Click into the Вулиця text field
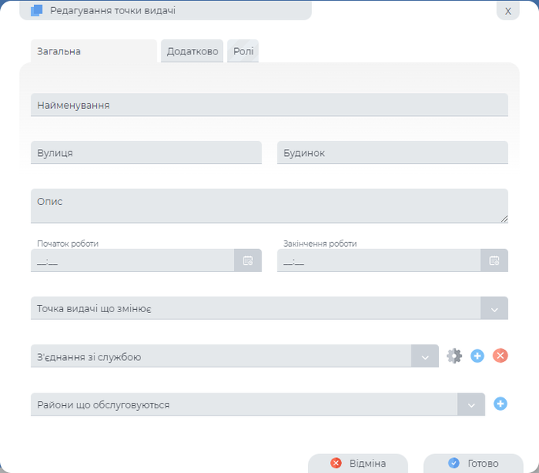The width and height of the screenshot is (539, 473). click(x=146, y=153)
